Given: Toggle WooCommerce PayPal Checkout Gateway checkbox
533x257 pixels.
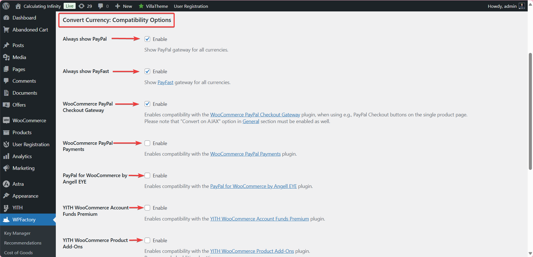Looking at the screenshot, I should pyautogui.click(x=147, y=104).
